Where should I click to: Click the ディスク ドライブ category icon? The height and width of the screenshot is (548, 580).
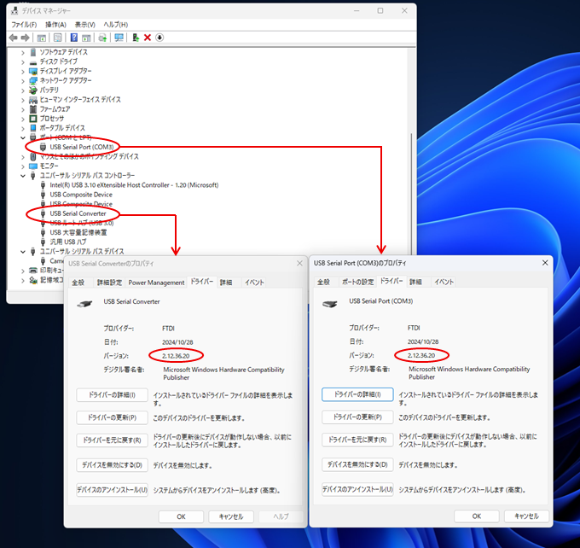(33, 61)
